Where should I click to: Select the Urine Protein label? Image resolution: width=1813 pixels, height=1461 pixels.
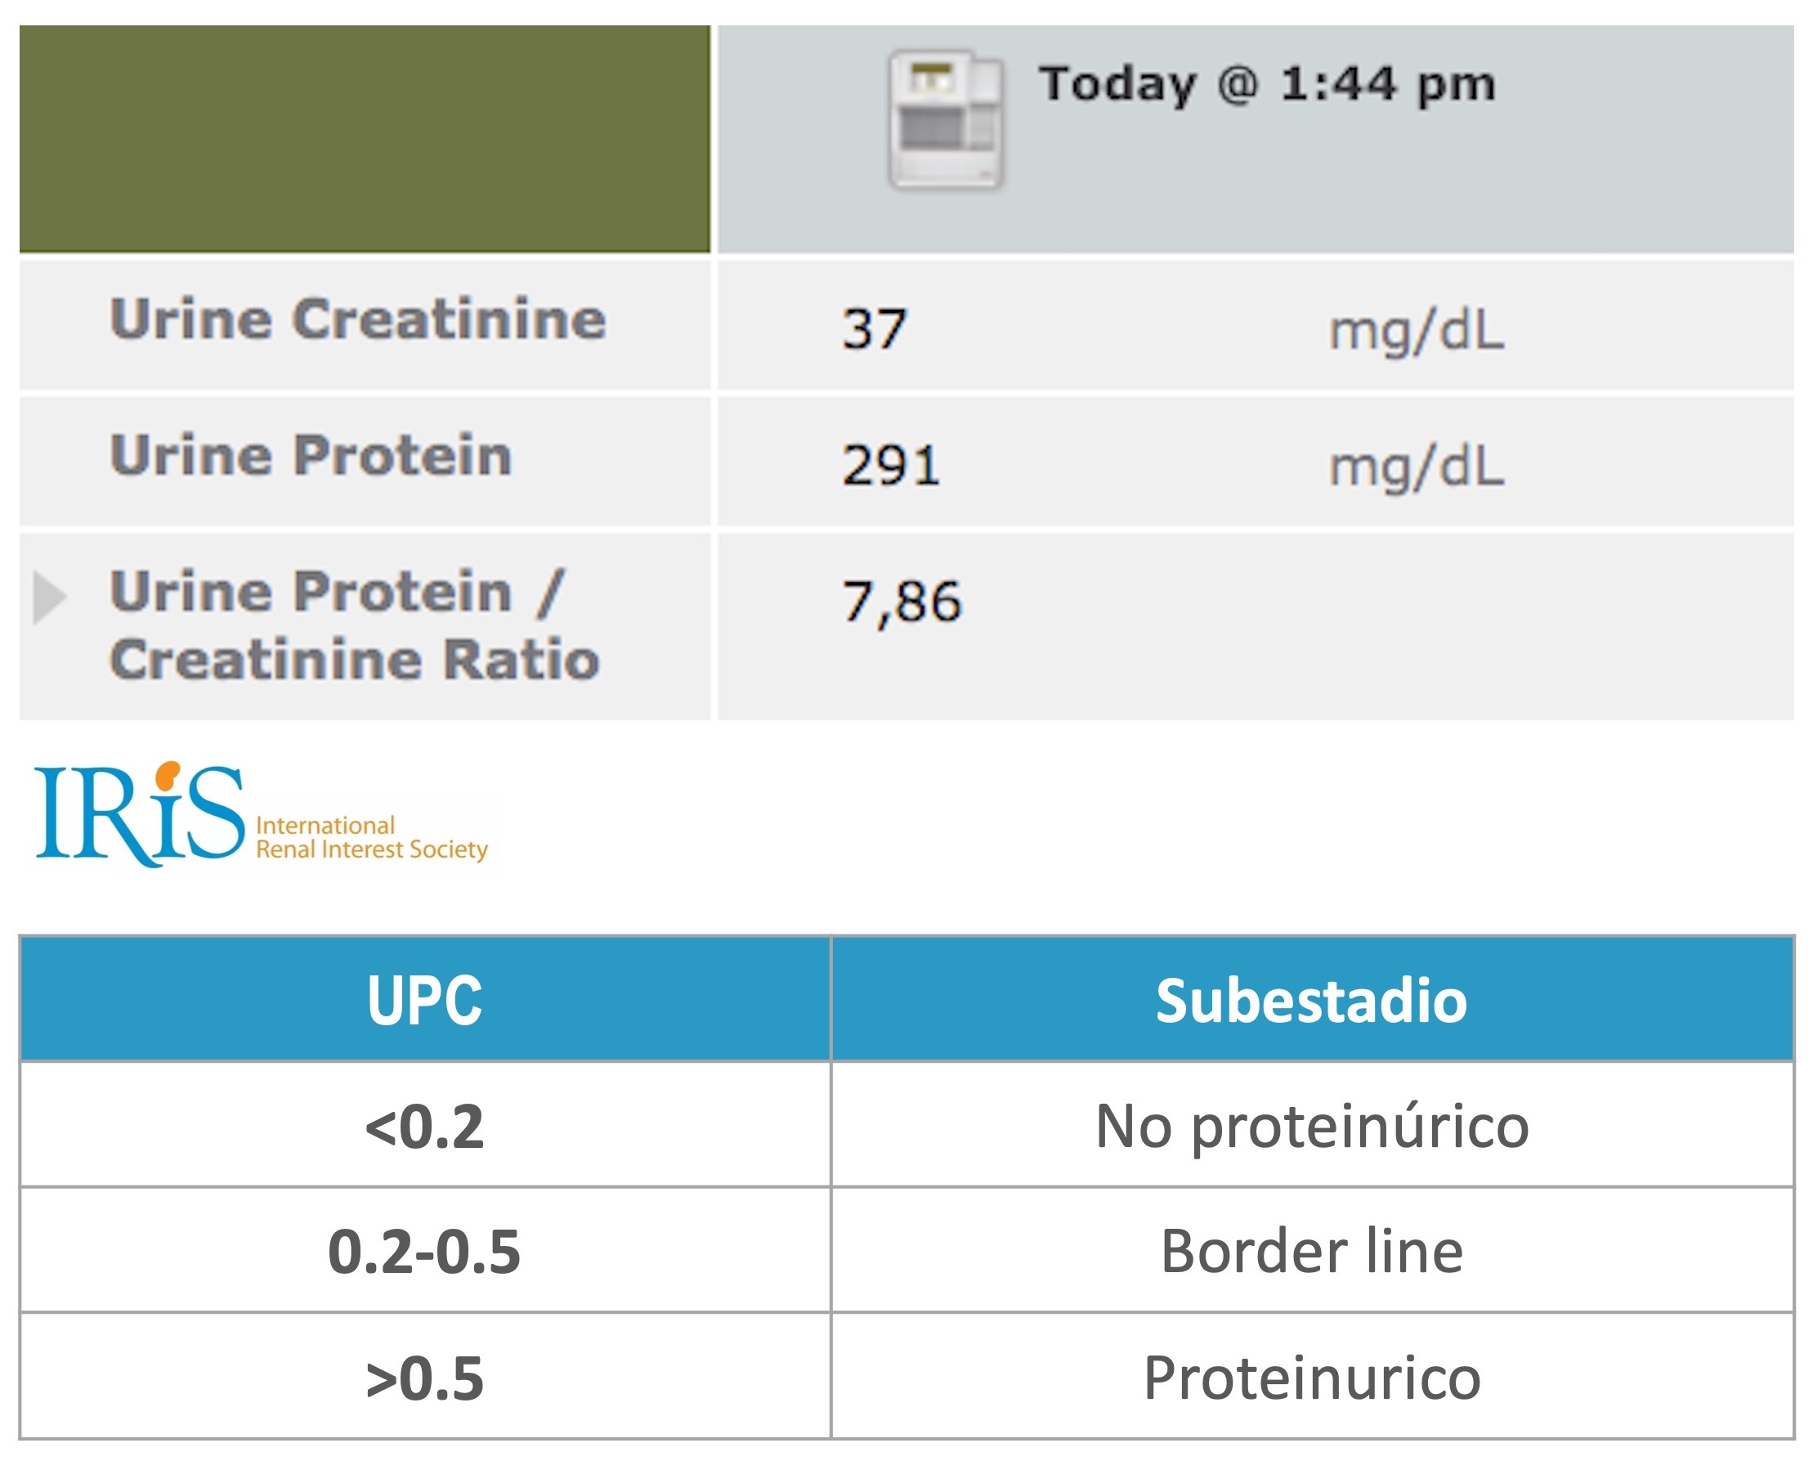[x=311, y=455]
